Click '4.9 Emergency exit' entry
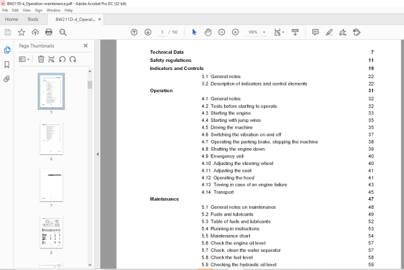This screenshot has height=270, width=404. [x=223, y=156]
